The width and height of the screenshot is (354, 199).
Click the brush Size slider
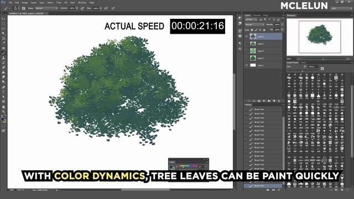point(303,71)
